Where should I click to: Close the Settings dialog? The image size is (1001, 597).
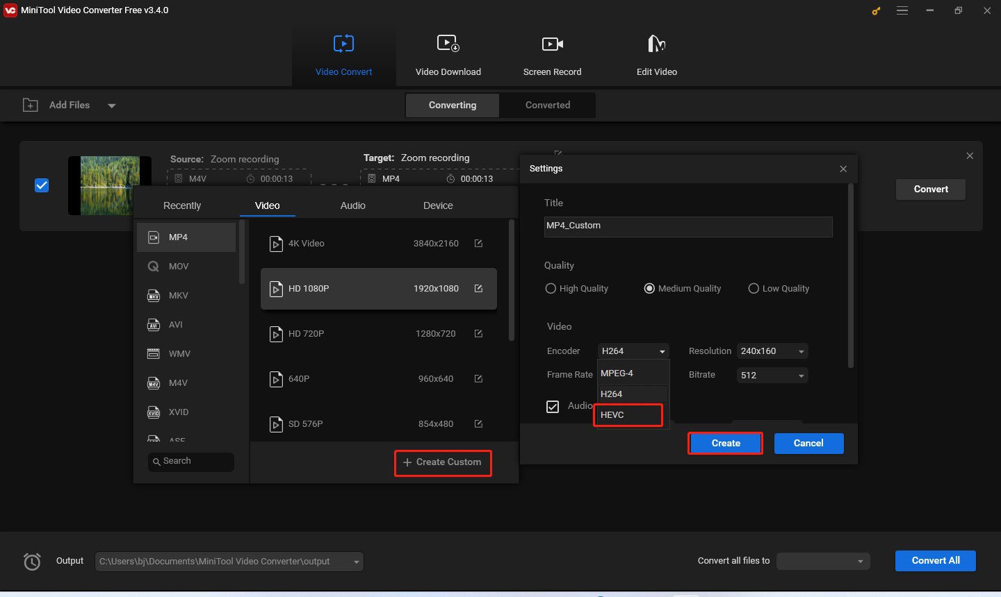click(843, 169)
